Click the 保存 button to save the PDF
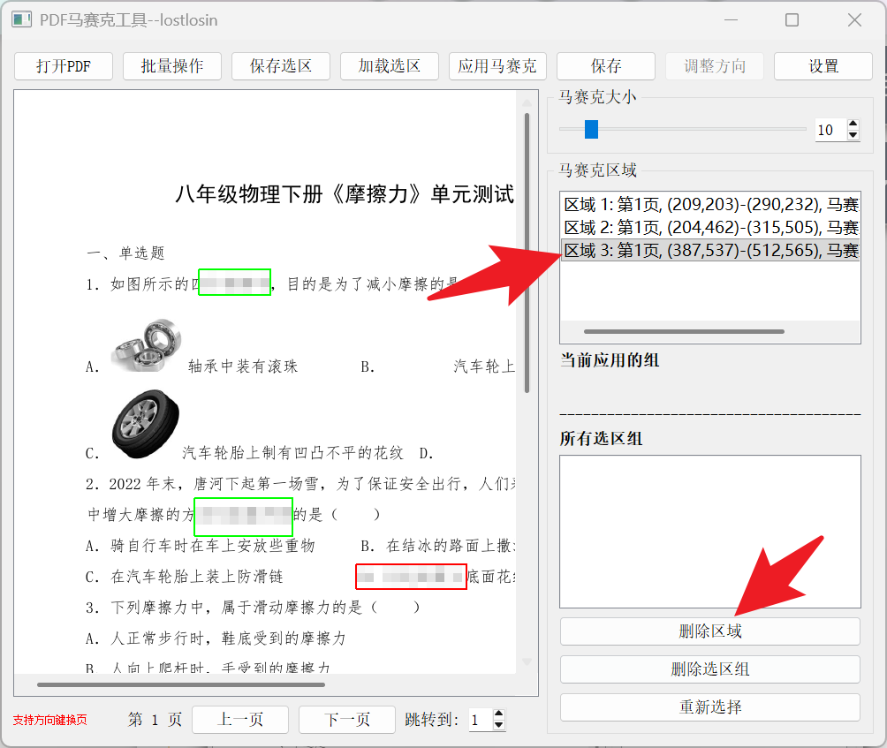Image resolution: width=887 pixels, height=748 pixels. [605, 65]
